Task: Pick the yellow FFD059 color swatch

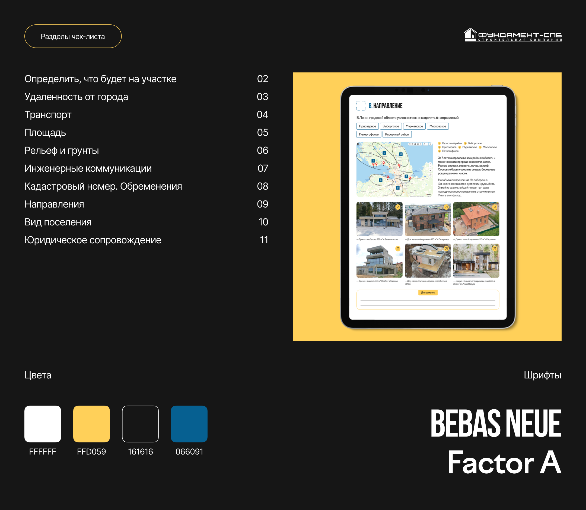Action: (91, 424)
